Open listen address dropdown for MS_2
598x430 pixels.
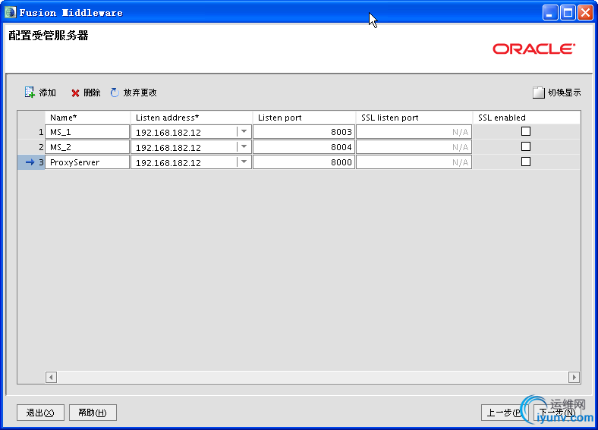pyautogui.click(x=244, y=147)
